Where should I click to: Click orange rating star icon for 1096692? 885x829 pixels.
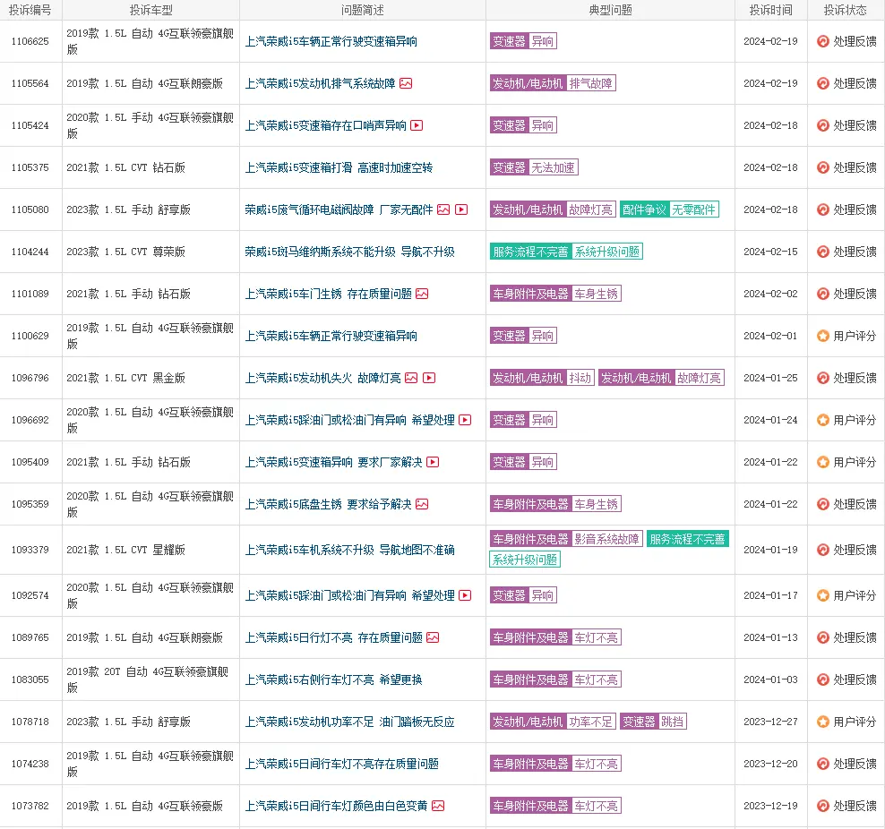[823, 420]
